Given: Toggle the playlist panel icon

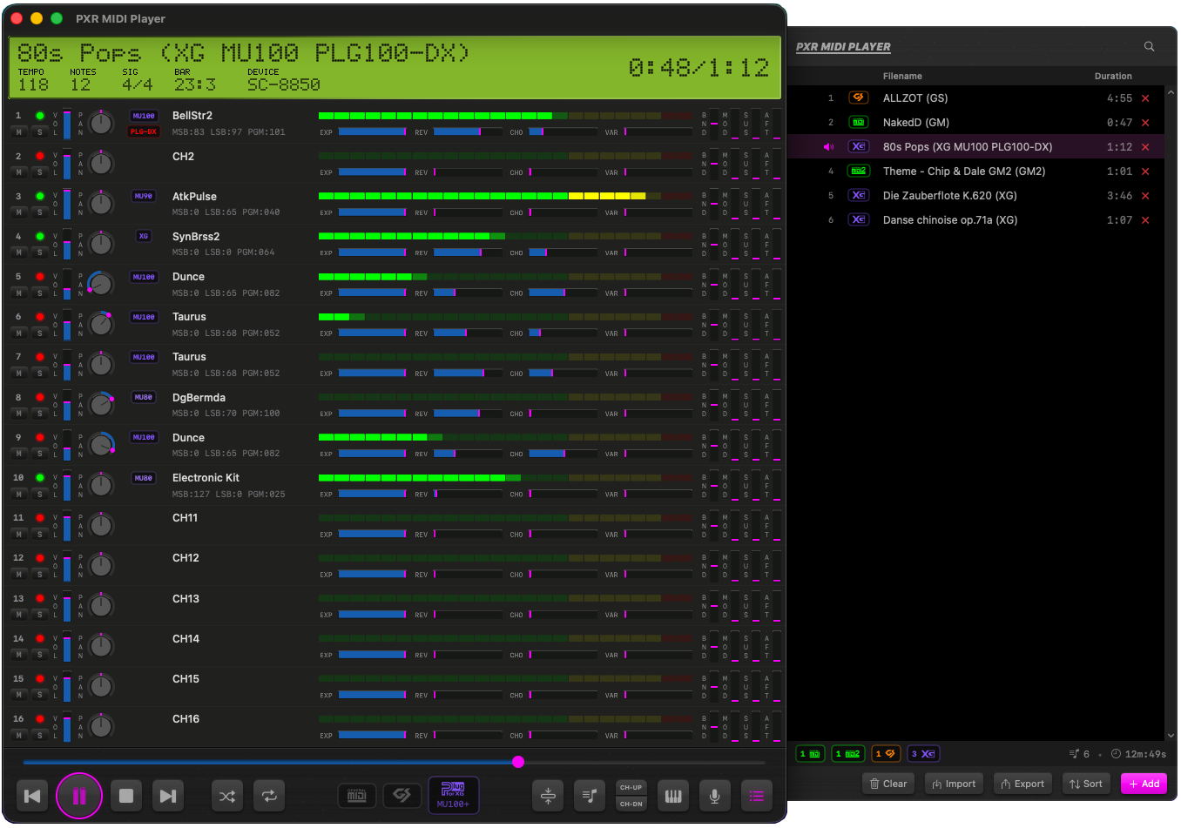Looking at the screenshot, I should 756,796.
